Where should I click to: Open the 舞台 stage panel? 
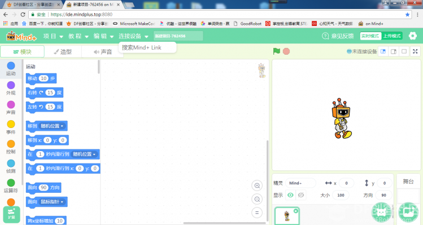click(408, 182)
